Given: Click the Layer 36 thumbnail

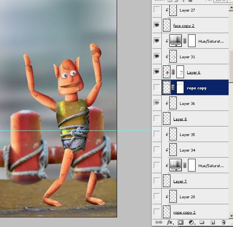Looking at the screenshot, I should (x=173, y=103).
